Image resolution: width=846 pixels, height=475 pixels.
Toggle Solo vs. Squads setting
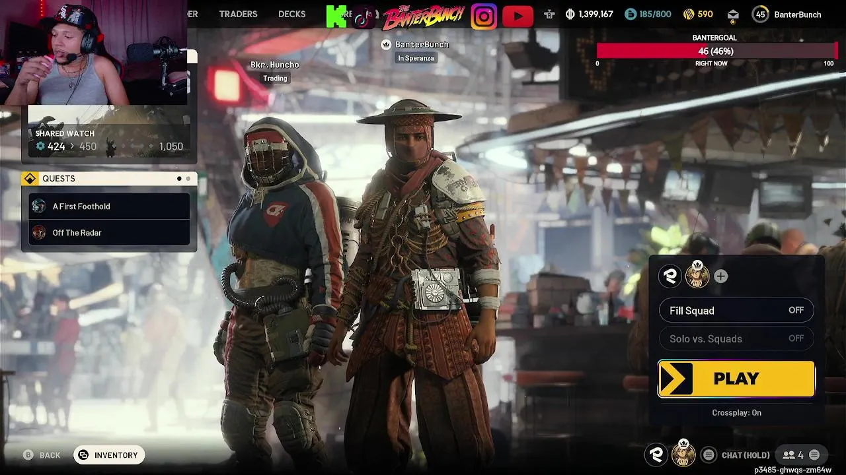click(x=736, y=338)
